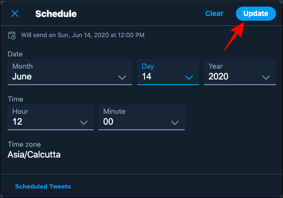This screenshot has width=283, height=198.
Task: Click the chevron arrow in the Month field
Action: click(x=122, y=78)
